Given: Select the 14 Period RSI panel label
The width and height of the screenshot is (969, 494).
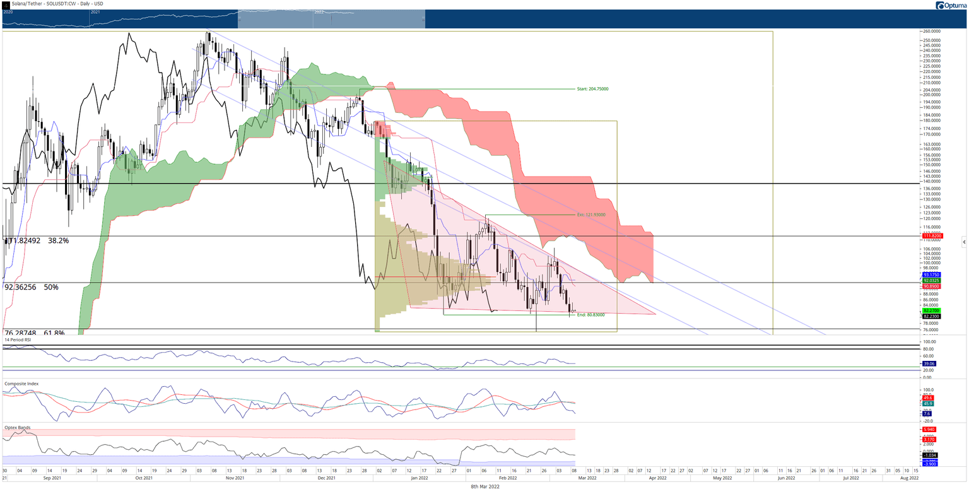Looking at the screenshot, I should [18, 340].
